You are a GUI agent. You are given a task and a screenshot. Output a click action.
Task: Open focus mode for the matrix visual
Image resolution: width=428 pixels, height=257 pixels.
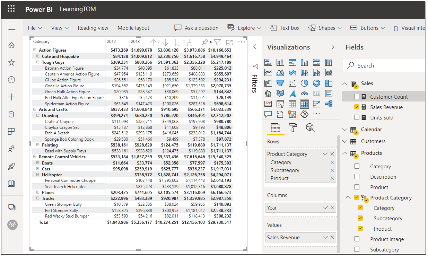[229, 42]
